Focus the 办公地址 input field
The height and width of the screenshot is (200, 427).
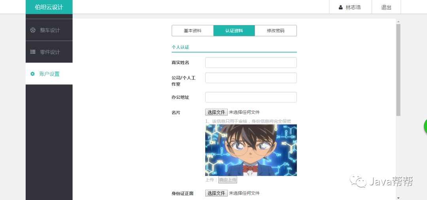251,97
